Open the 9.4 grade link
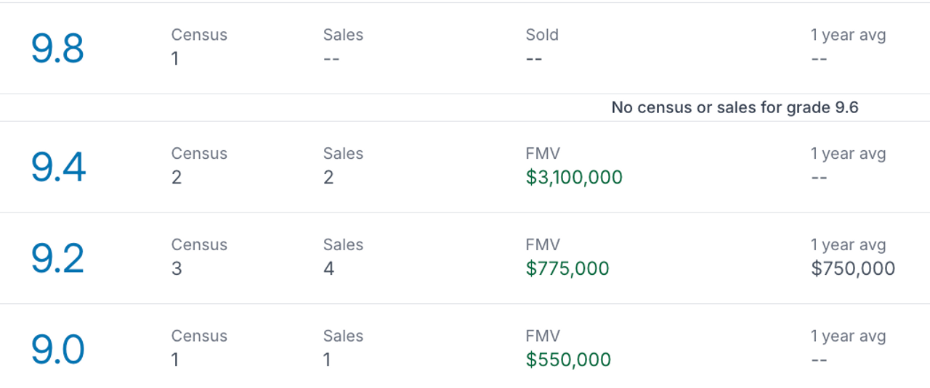The height and width of the screenshot is (388, 930). click(x=58, y=167)
